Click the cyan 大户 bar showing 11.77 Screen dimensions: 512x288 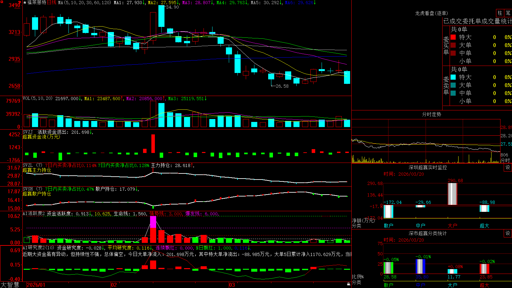452,271
